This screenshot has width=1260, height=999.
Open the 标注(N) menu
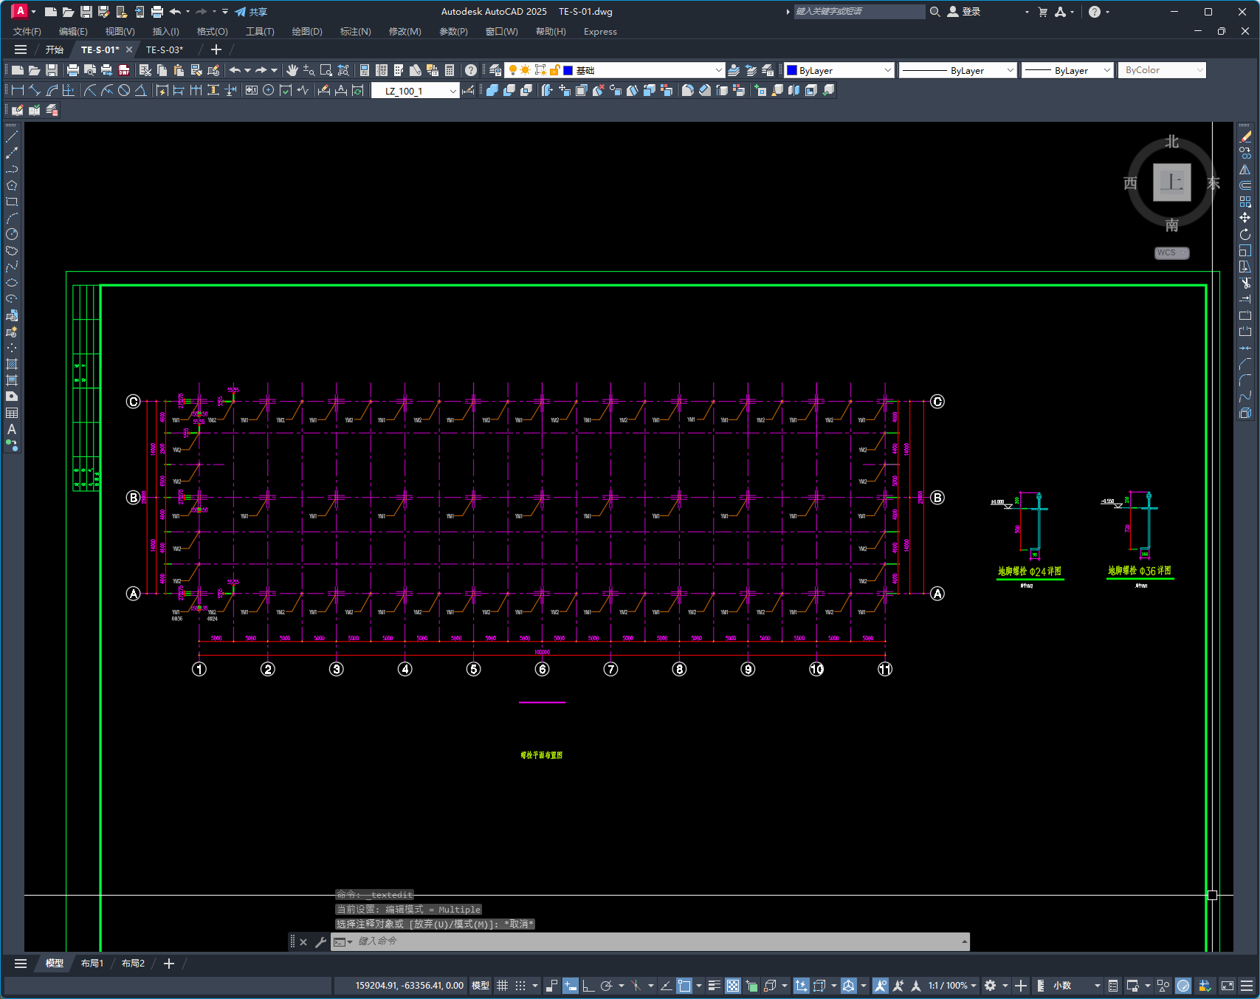[355, 32]
